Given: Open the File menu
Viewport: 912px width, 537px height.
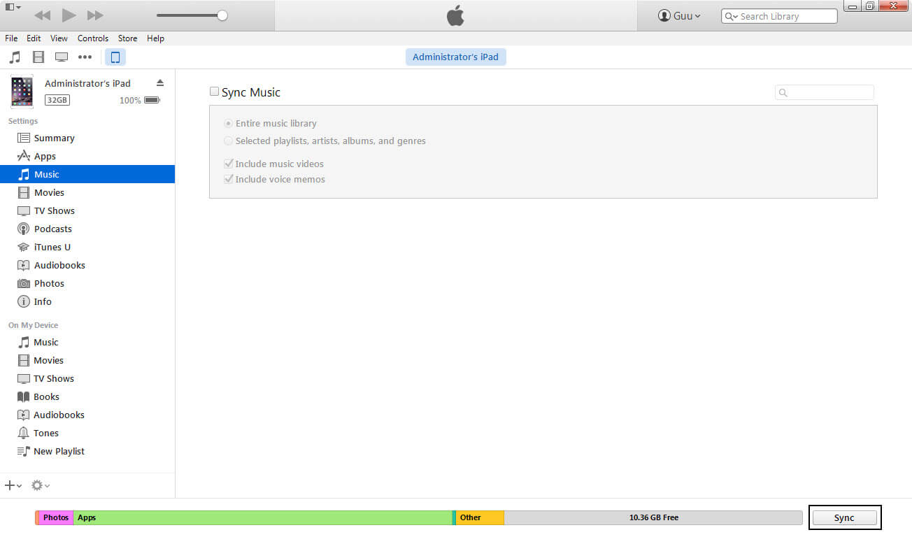Looking at the screenshot, I should click(11, 38).
